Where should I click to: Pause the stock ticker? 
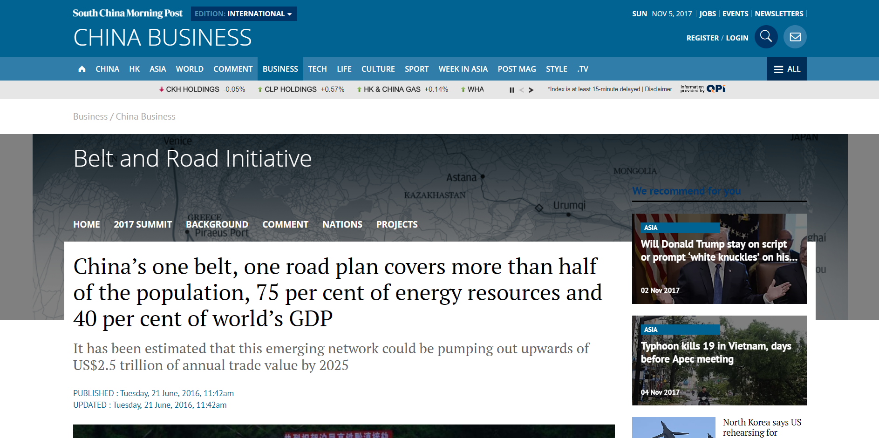click(511, 90)
